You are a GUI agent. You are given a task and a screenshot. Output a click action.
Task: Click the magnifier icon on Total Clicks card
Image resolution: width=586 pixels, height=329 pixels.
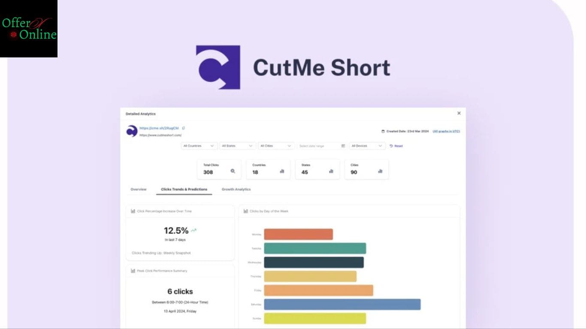232,170
